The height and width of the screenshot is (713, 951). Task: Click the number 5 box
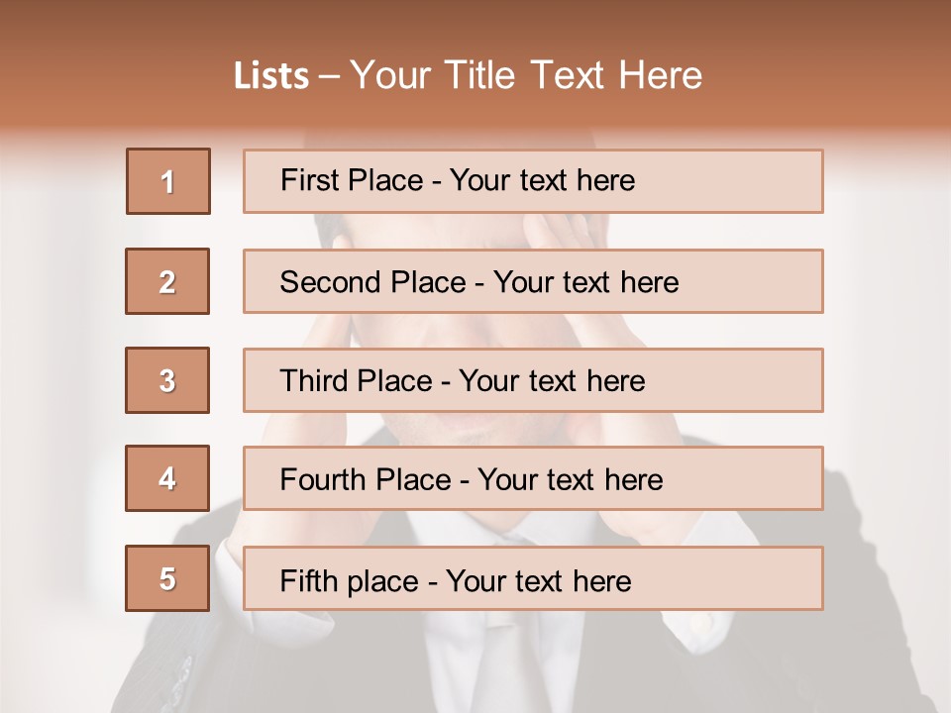(167, 578)
